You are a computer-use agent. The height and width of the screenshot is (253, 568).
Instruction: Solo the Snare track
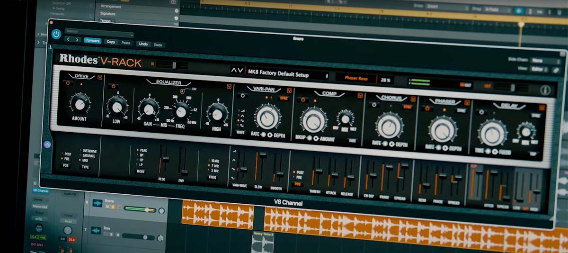click(114, 207)
